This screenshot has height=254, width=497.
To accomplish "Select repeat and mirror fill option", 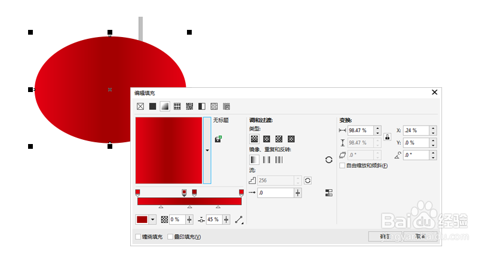I will coord(266,160).
